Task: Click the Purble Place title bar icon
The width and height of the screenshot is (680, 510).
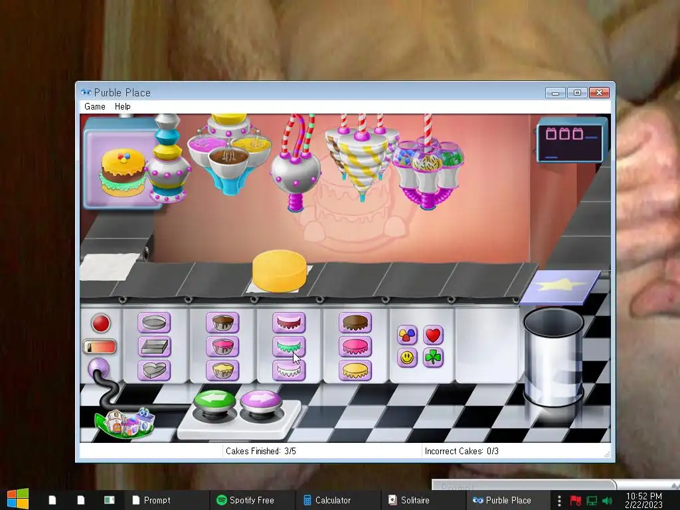Action: [x=86, y=92]
